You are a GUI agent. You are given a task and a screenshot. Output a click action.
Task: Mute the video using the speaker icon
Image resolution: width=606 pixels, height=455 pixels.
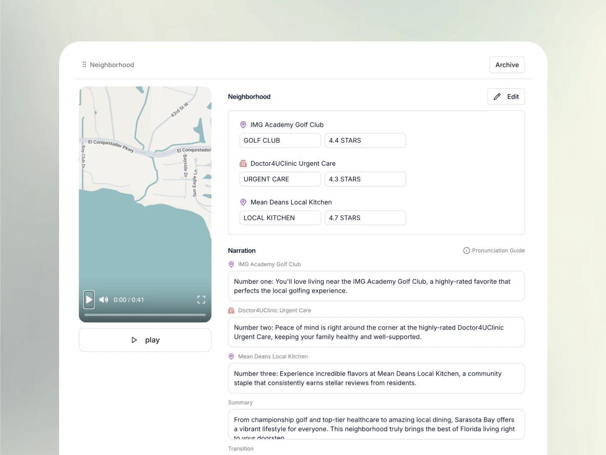[103, 299]
